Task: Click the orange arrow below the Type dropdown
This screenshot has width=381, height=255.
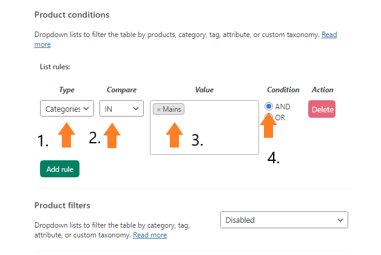Action: click(x=66, y=135)
